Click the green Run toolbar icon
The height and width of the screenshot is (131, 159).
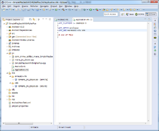pos(91,10)
